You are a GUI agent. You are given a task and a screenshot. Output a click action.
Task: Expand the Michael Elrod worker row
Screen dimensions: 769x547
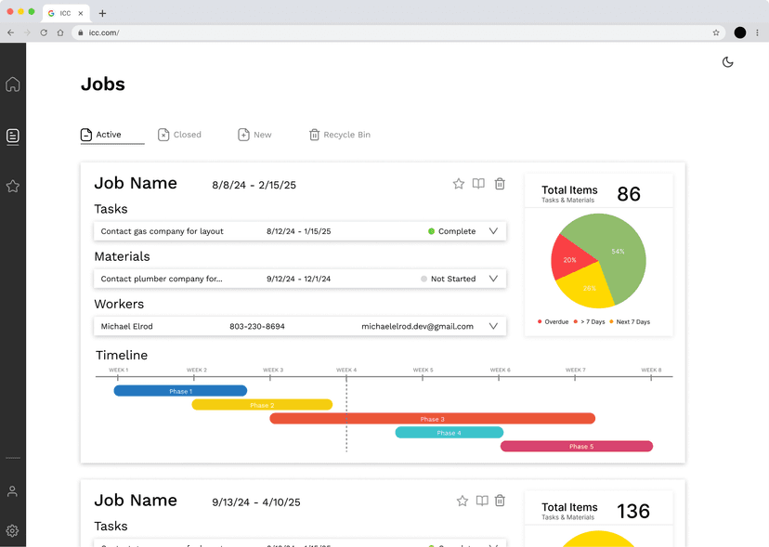(x=493, y=326)
